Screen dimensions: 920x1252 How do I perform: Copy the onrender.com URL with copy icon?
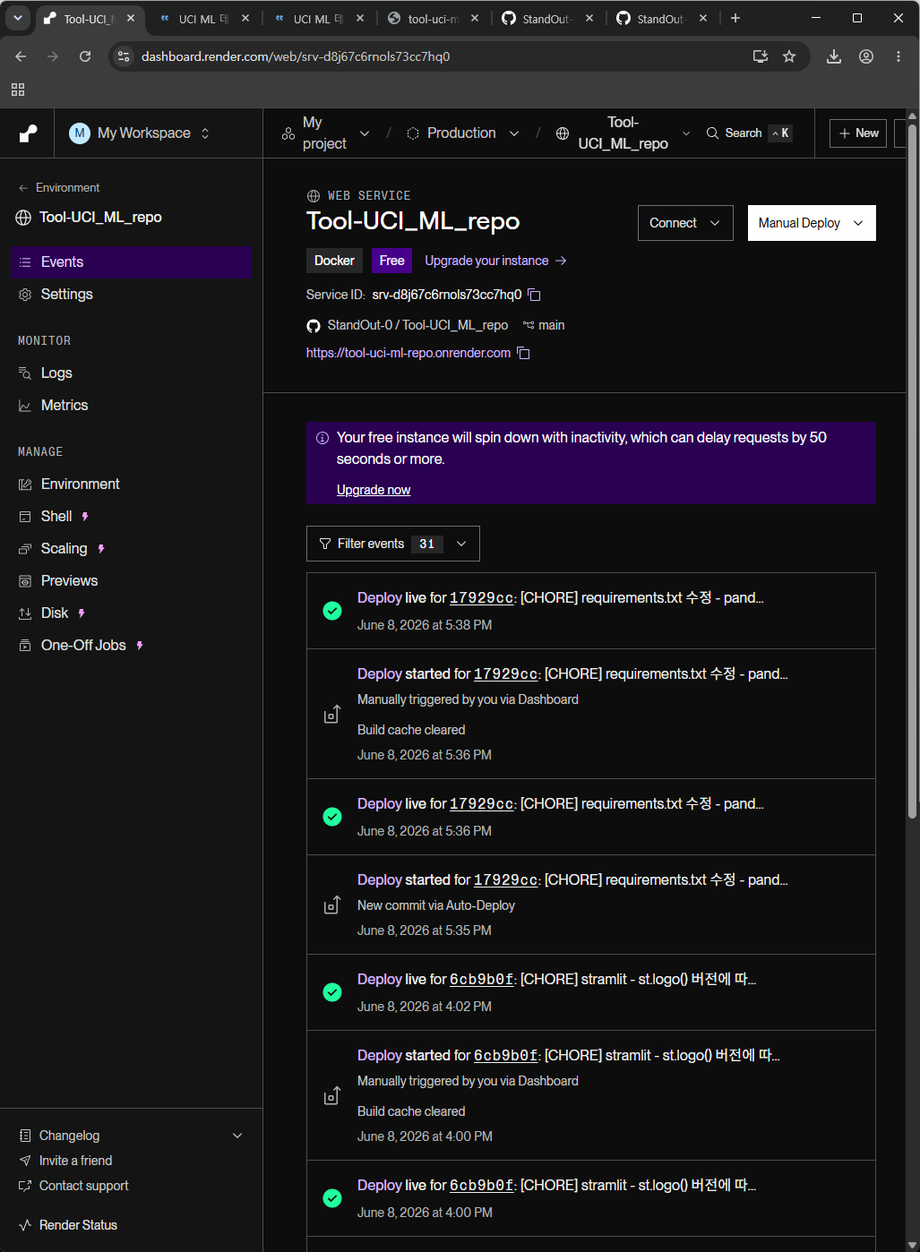[523, 353]
